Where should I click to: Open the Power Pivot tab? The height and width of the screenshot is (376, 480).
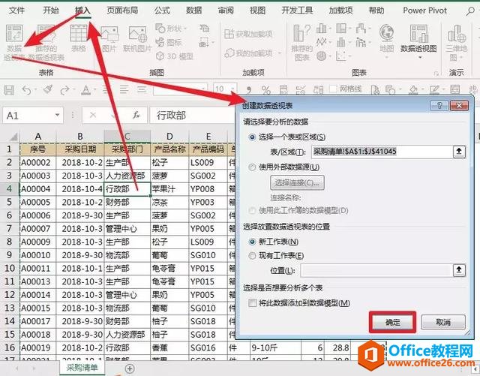425,11
